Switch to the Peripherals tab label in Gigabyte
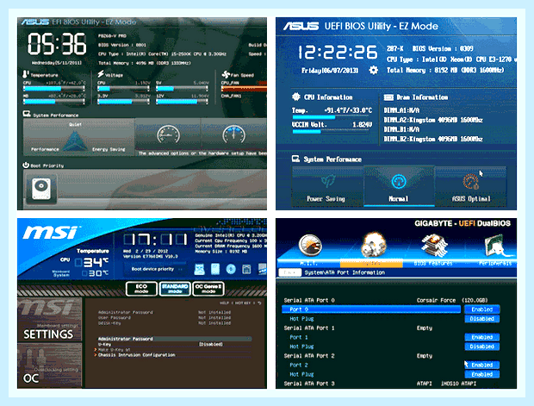This screenshot has height=406, width=534. [495, 264]
